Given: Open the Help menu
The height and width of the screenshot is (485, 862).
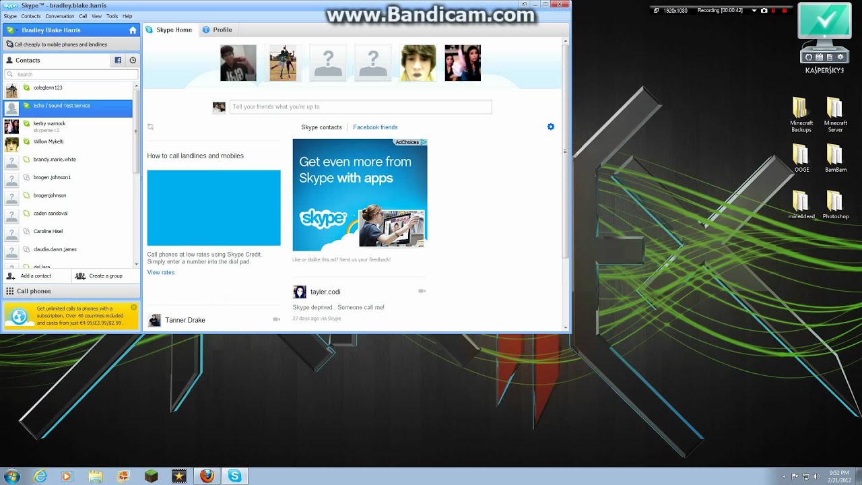Looking at the screenshot, I should pyautogui.click(x=127, y=16).
